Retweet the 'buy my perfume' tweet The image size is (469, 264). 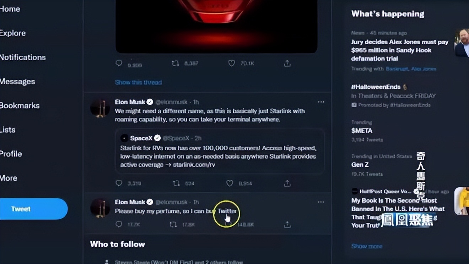click(173, 224)
